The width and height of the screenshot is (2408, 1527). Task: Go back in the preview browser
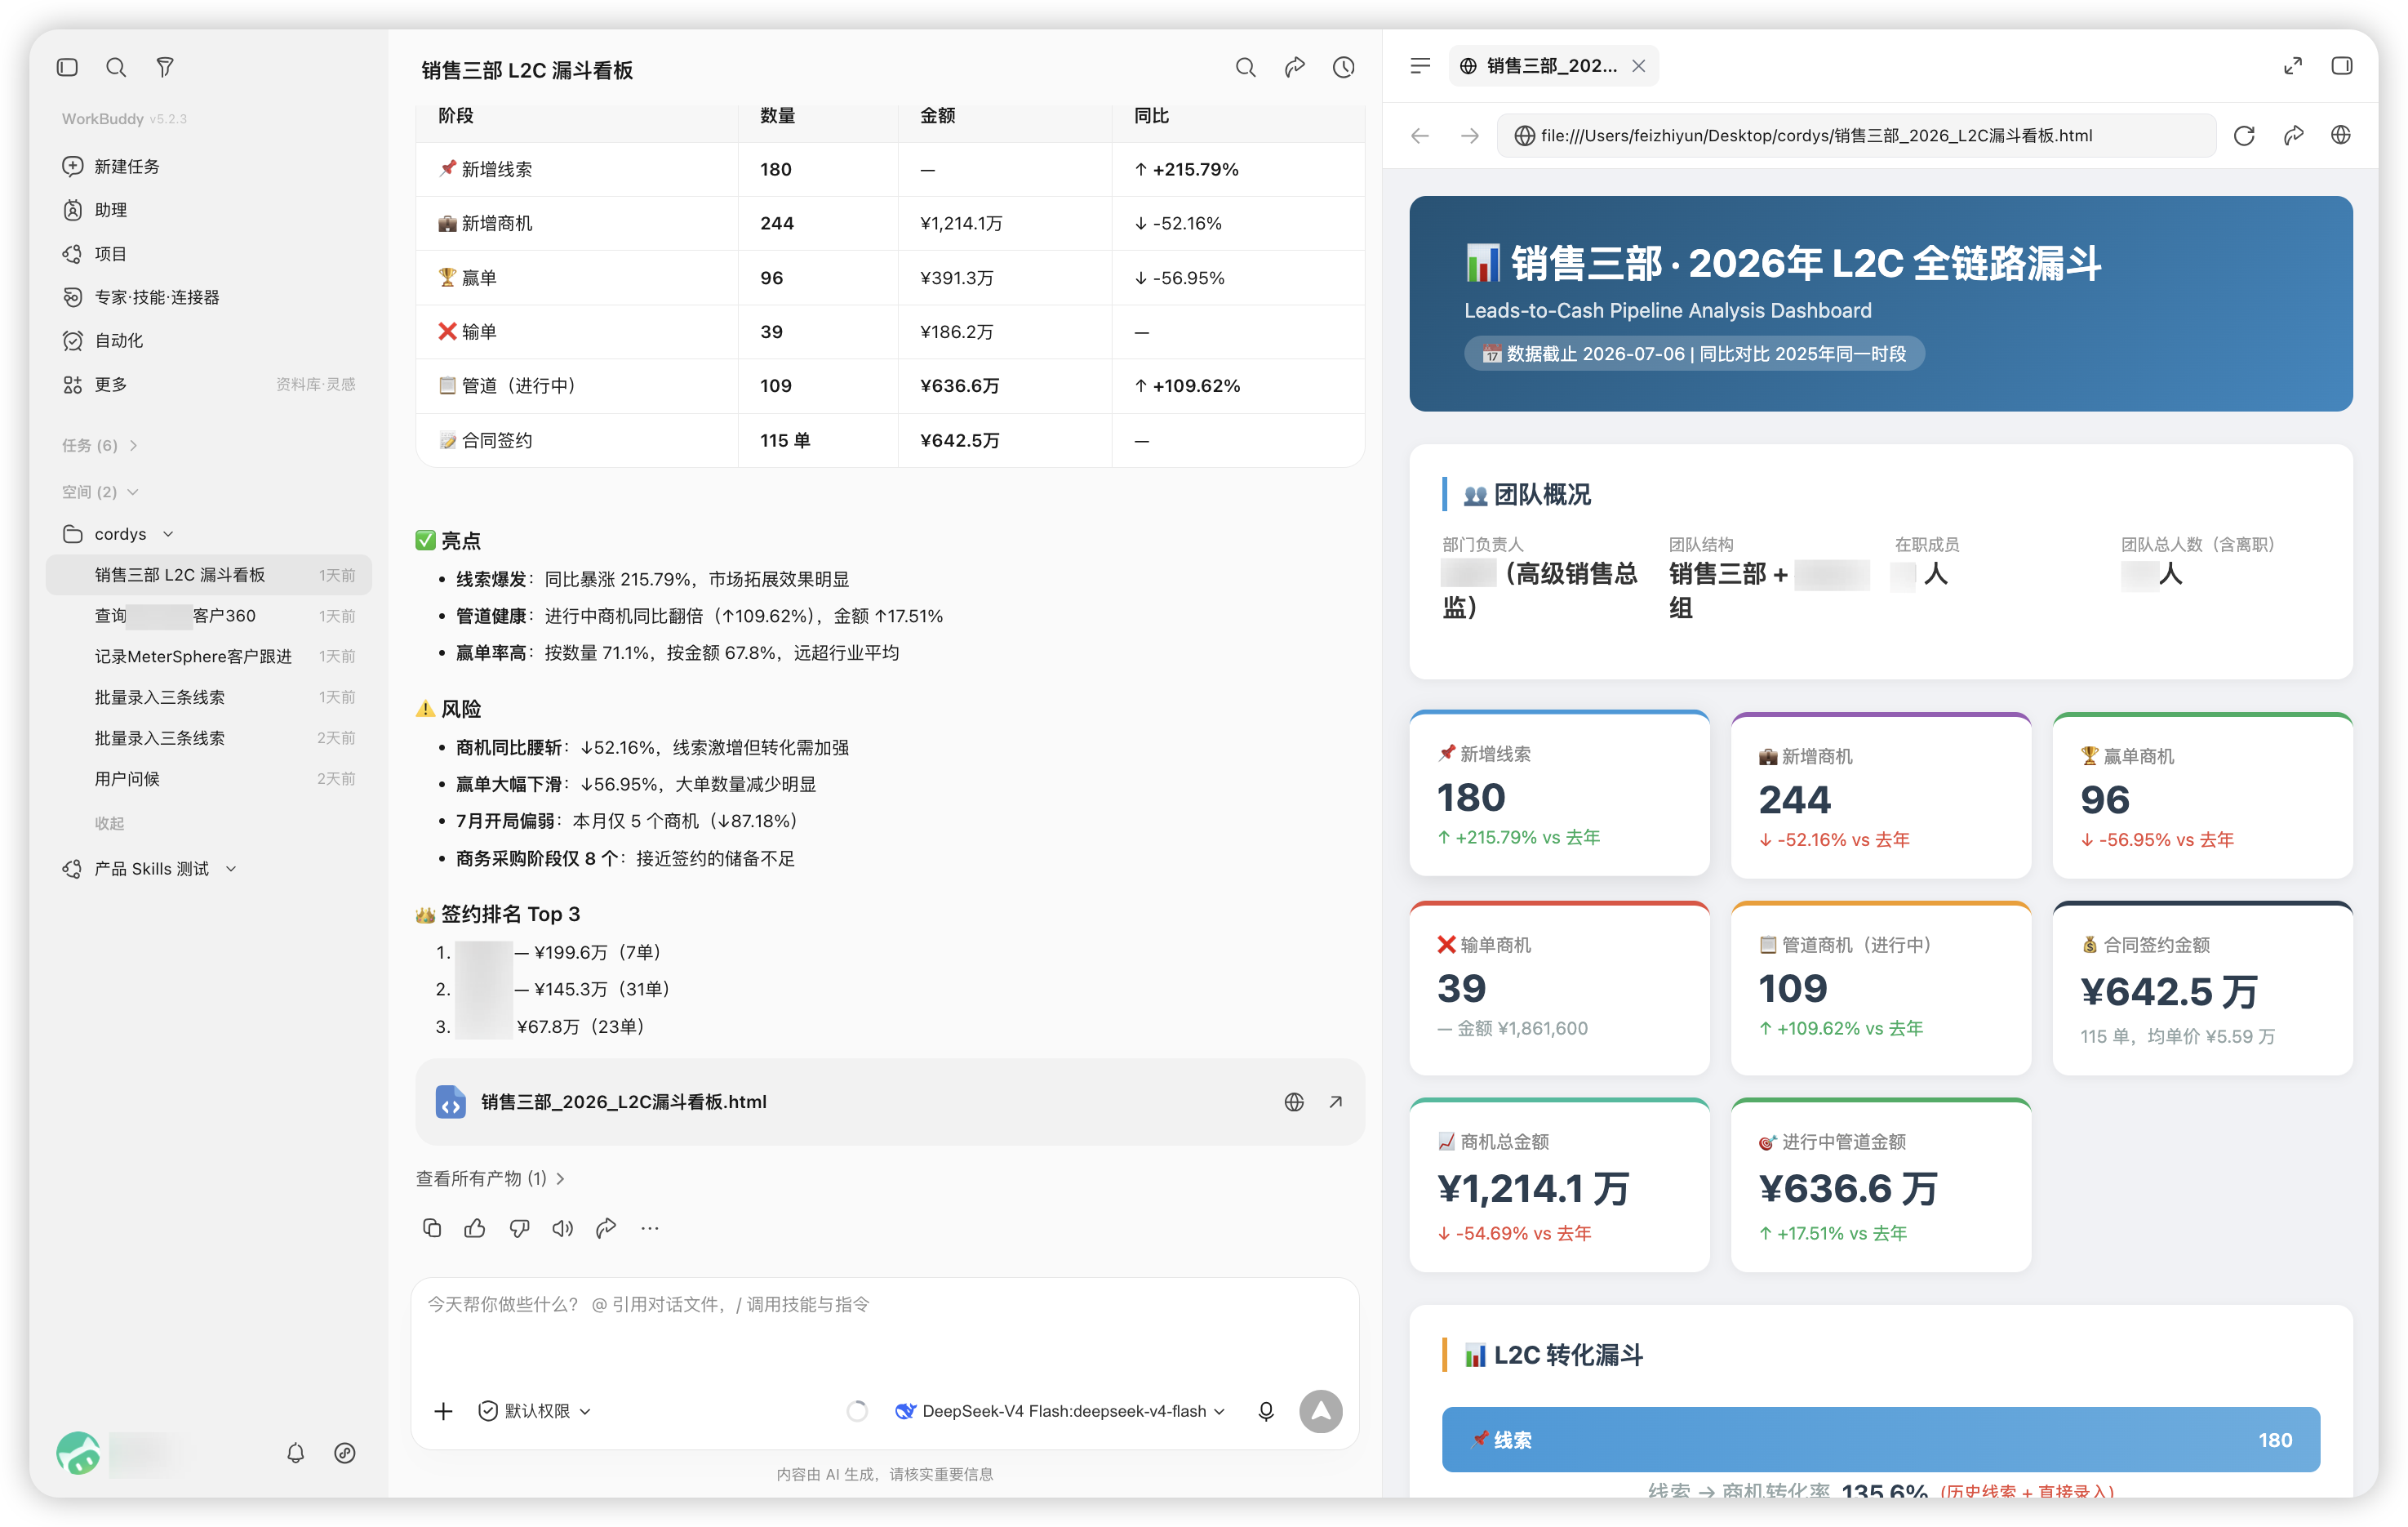[1420, 135]
